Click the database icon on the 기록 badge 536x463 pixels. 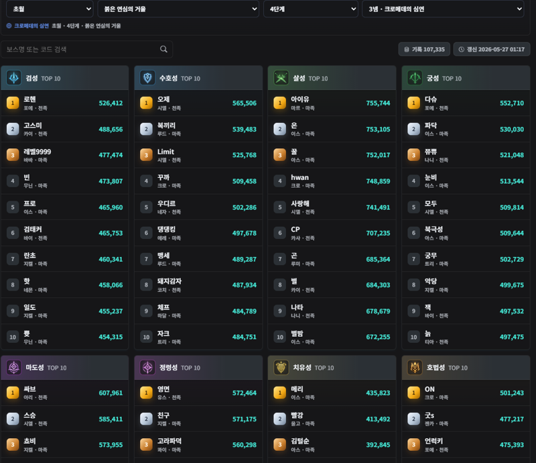(x=407, y=49)
